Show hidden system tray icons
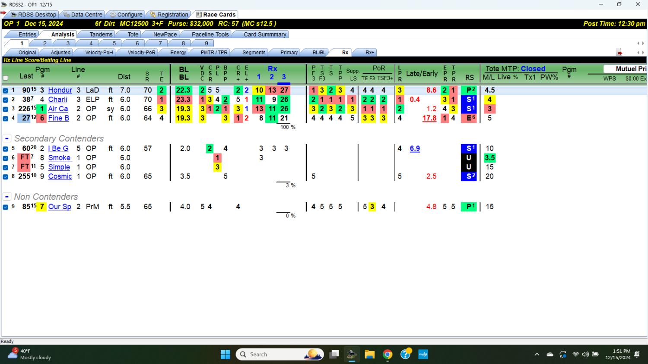Screen dimensions: 648x364 [x=537, y=355]
